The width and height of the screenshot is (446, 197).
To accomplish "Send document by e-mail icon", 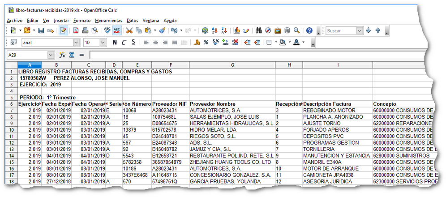I will (51, 30).
